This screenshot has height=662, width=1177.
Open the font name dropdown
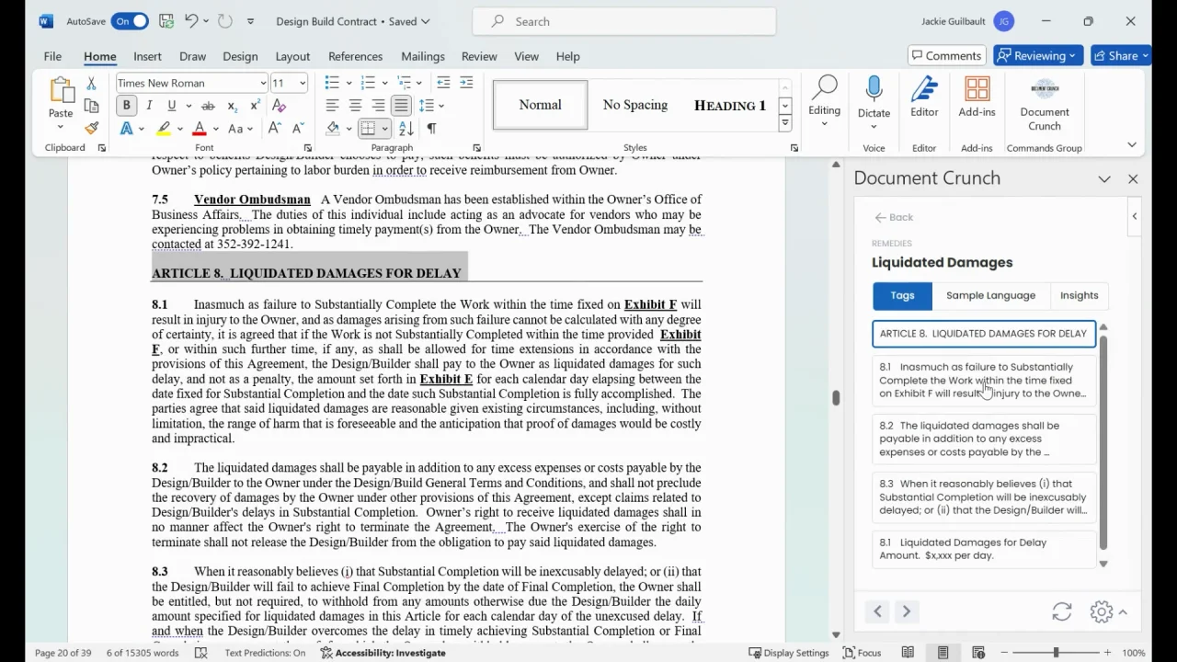click(x=263, y=84)
